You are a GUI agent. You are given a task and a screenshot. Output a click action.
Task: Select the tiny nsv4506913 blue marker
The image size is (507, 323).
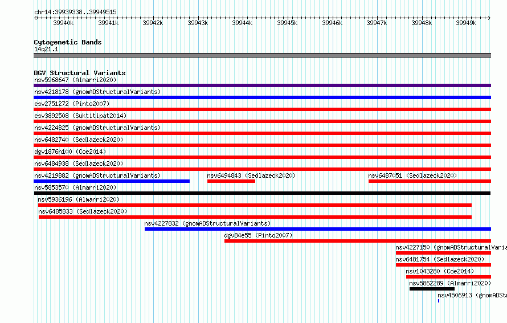(x=439, y=301)
